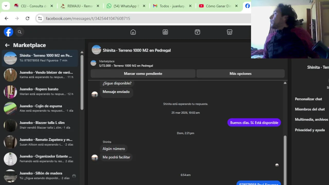329x185 pixels.
Task: Close the WhatsApp tab
Action: coord(144,6)
